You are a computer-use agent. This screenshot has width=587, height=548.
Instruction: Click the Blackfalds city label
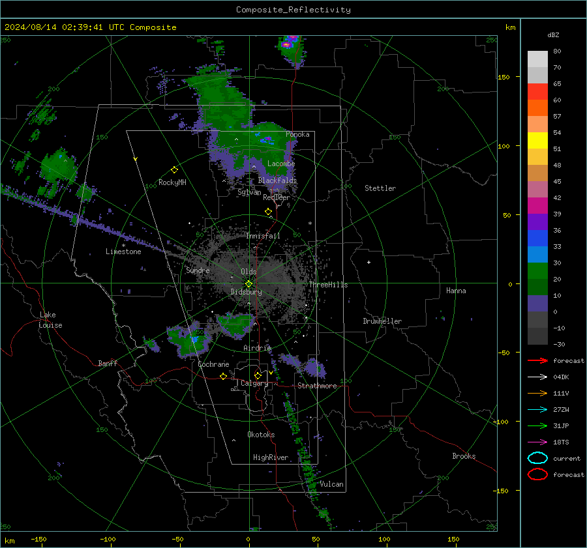coord(277,180)
